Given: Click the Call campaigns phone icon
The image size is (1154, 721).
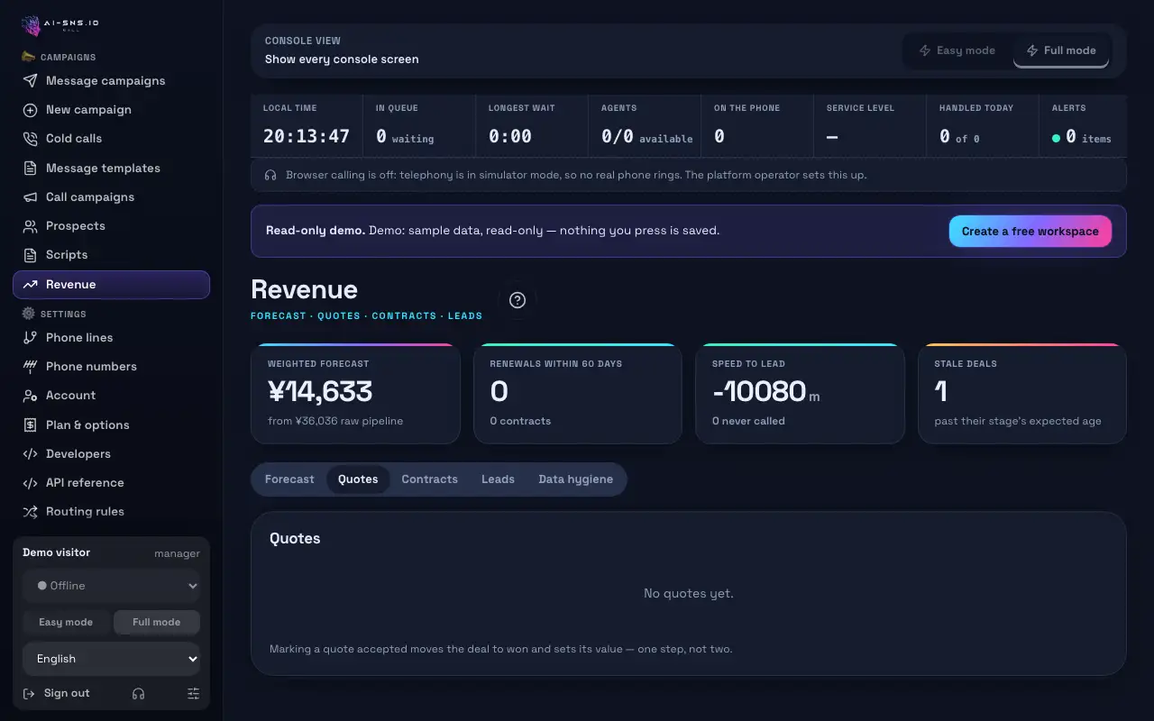Looking at the screenshot, I should pos(30,197).
